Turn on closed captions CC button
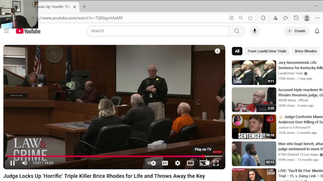Viewport: 323px width, 181px height. [x=165, y=163]
